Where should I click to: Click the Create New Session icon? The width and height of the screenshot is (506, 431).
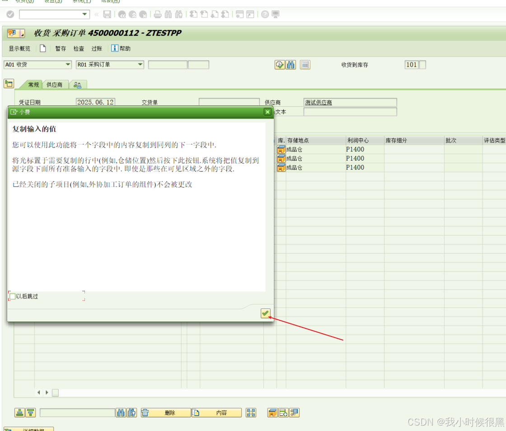(239, 14)
